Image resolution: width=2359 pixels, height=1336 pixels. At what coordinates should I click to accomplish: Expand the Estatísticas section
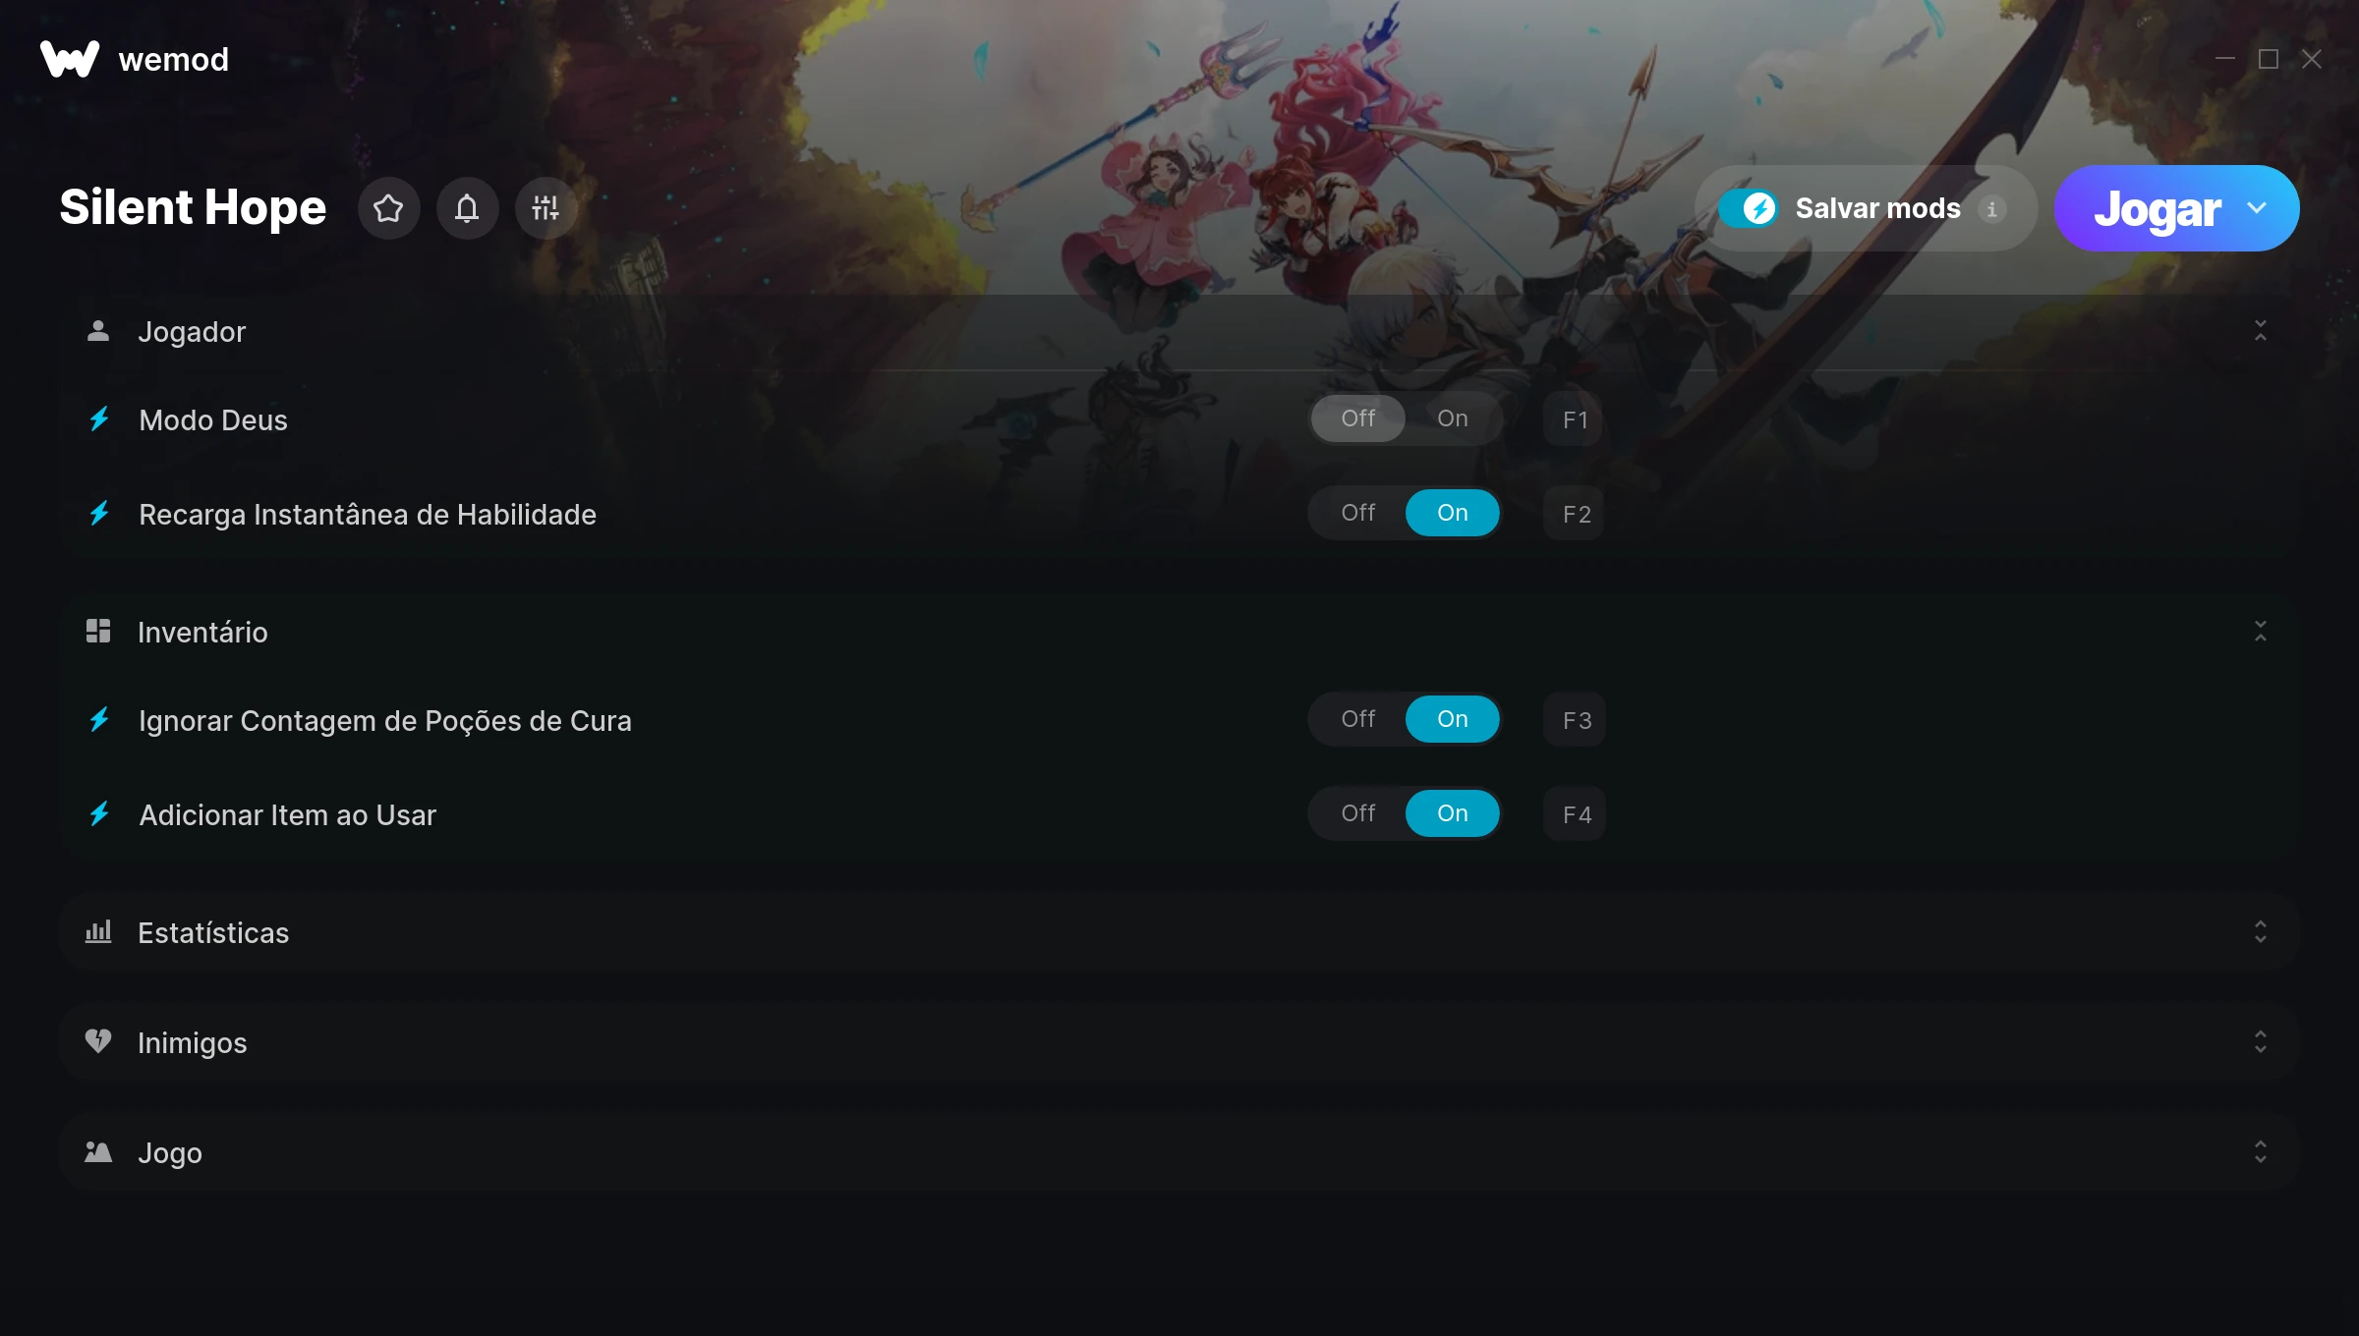coord(2261,931)
